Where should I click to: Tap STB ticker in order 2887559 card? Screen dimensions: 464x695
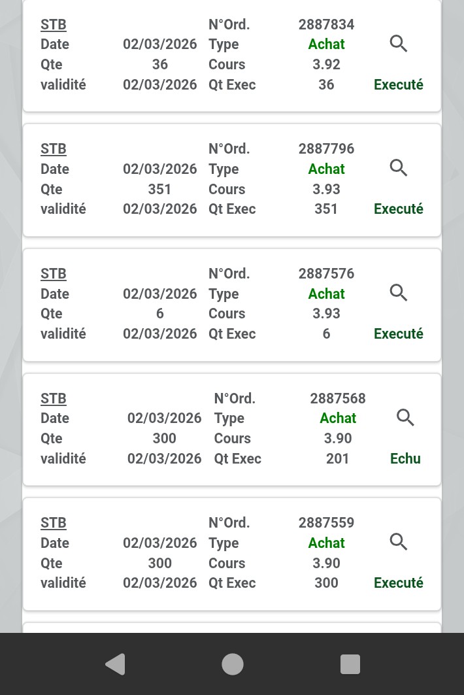pos(54,523)
